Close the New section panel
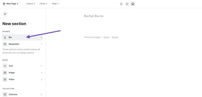This screenshot has height=97, width=202. point(5,14)
